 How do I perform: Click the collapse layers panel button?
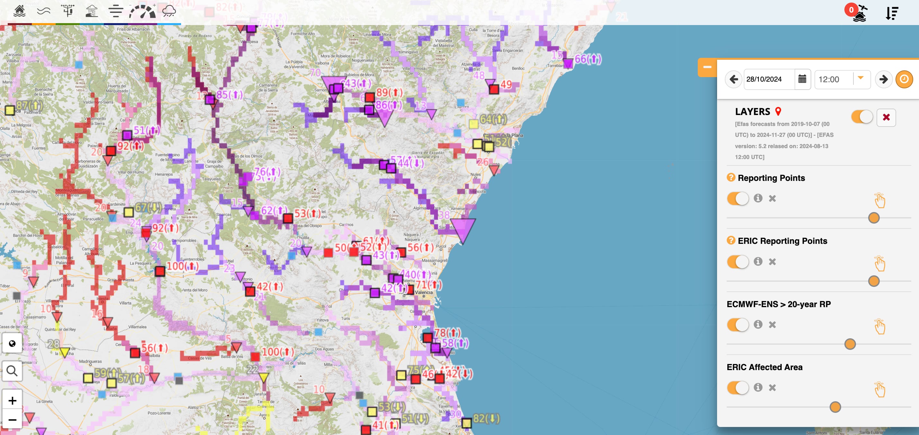[707, 67]
